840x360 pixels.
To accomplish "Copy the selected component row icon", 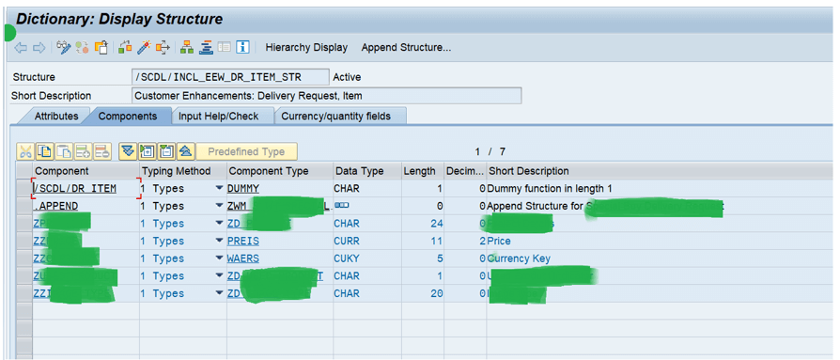I will click(x=45, y=151).
